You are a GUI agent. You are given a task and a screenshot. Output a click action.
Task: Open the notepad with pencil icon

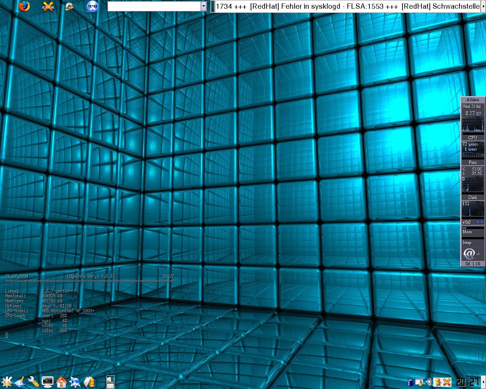tap(21, 382)
